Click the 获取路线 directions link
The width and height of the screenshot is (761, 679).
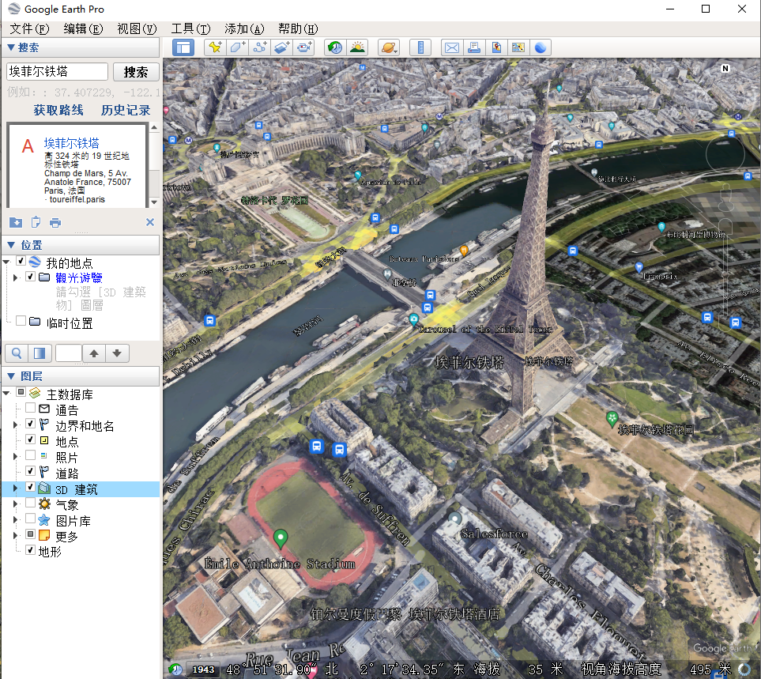point(58,111)
